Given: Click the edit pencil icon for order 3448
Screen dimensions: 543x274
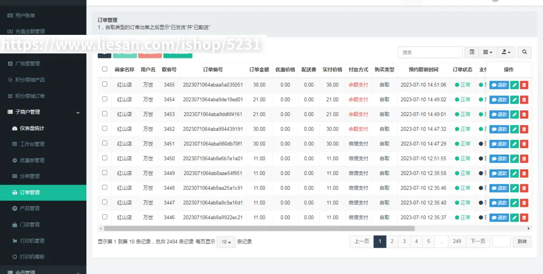Looking at the screenshot, I should [x=514, y=188].
